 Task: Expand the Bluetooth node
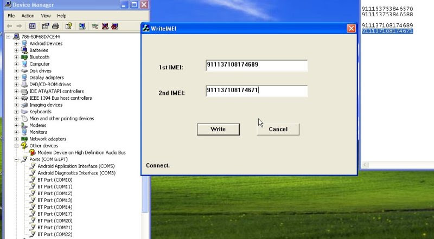coord(16,57)
